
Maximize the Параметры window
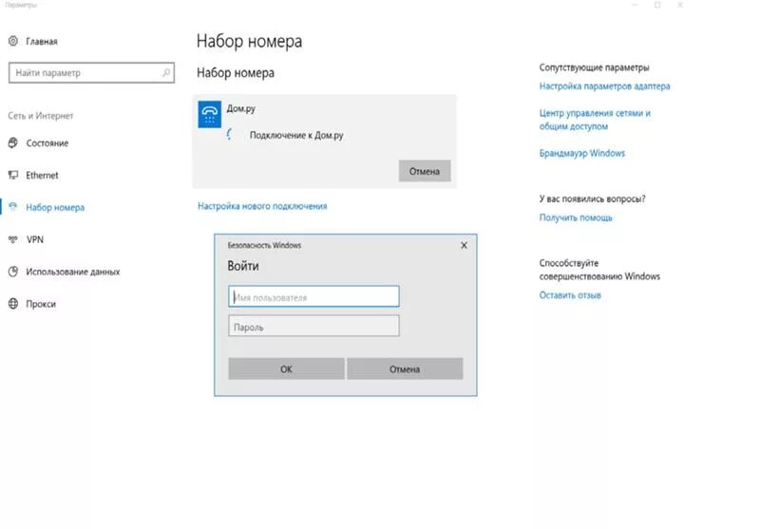pyautogui.click(x=657, y=5)
